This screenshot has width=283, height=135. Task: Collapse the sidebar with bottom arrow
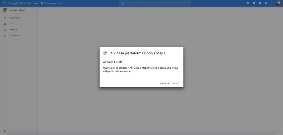(5, 131)
